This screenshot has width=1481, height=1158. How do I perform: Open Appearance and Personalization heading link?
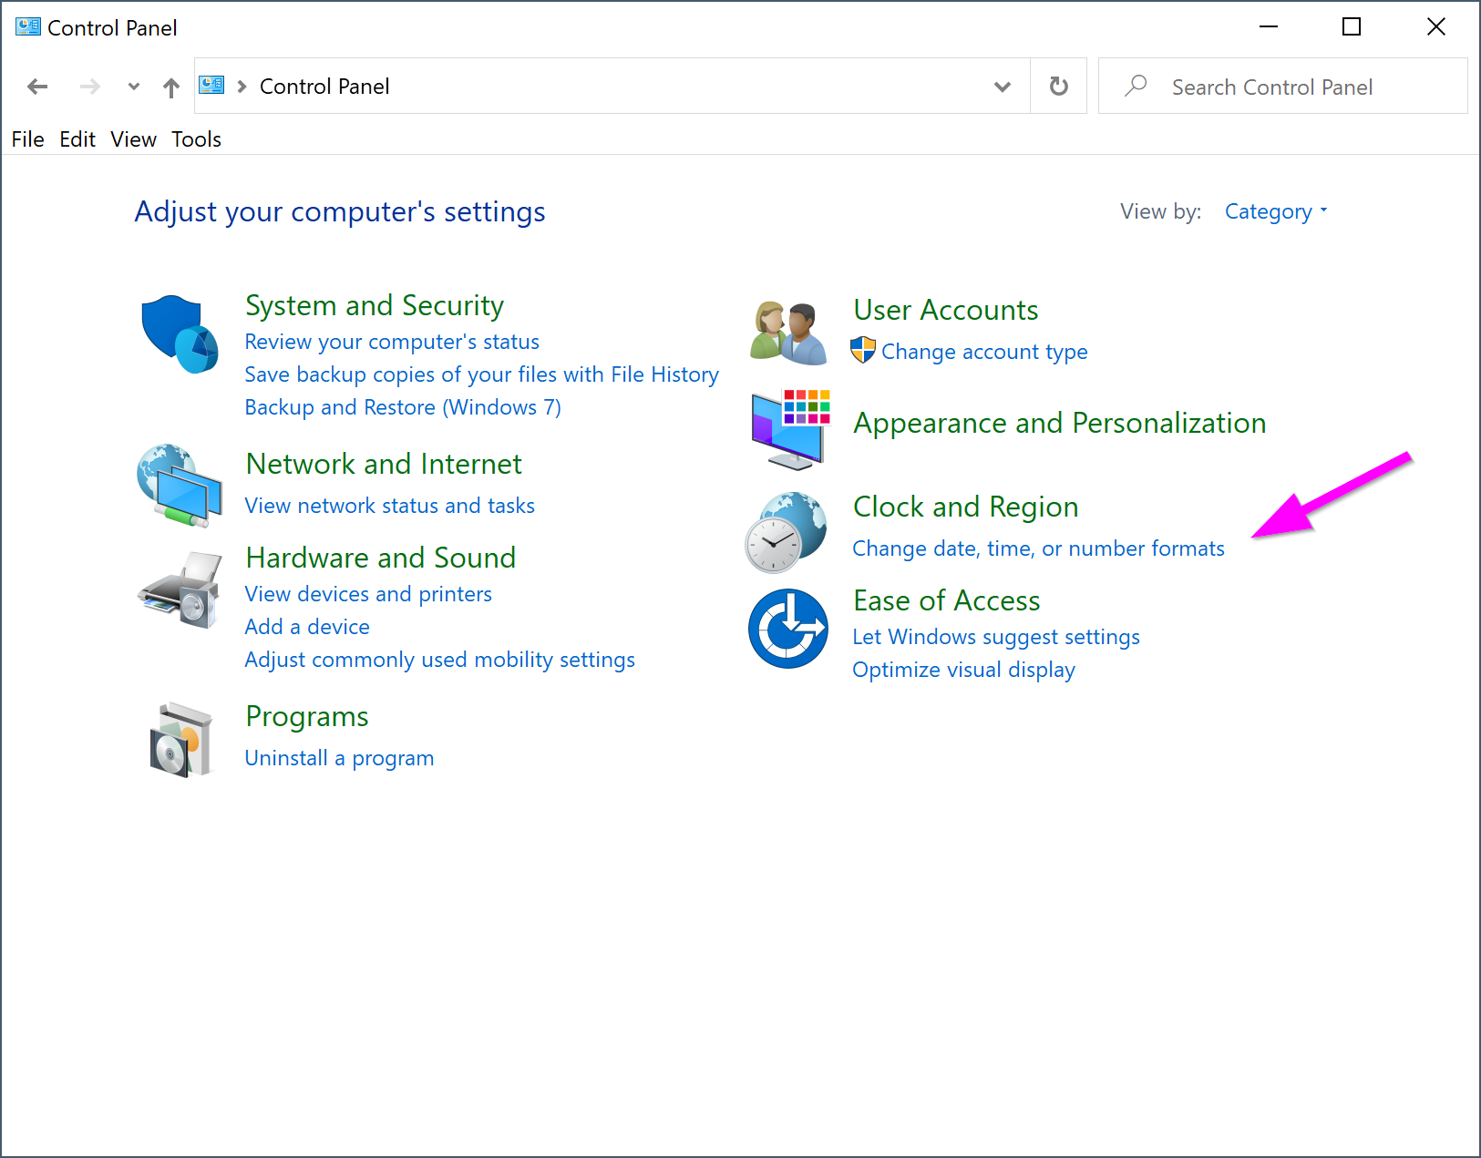pos(1060,423)
